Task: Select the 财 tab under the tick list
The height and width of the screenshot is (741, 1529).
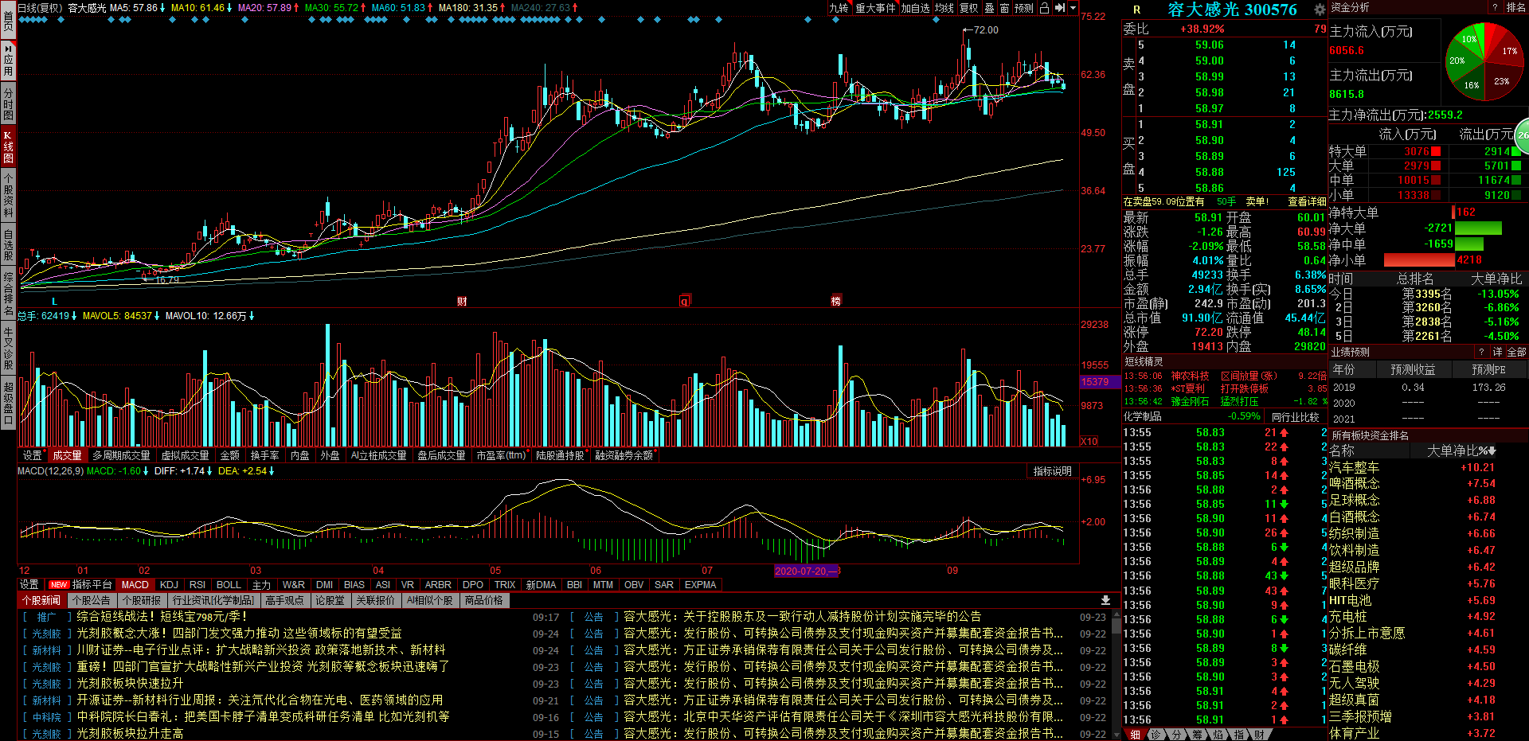Action: (x=1259, y=735)
